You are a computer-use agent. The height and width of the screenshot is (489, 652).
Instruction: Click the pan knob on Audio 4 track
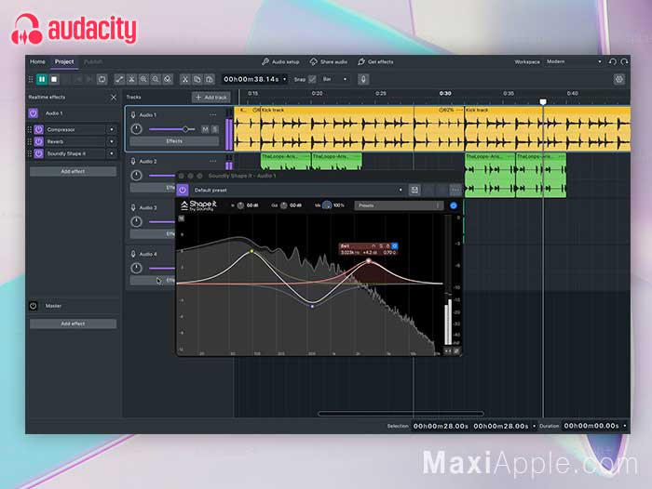136,268
